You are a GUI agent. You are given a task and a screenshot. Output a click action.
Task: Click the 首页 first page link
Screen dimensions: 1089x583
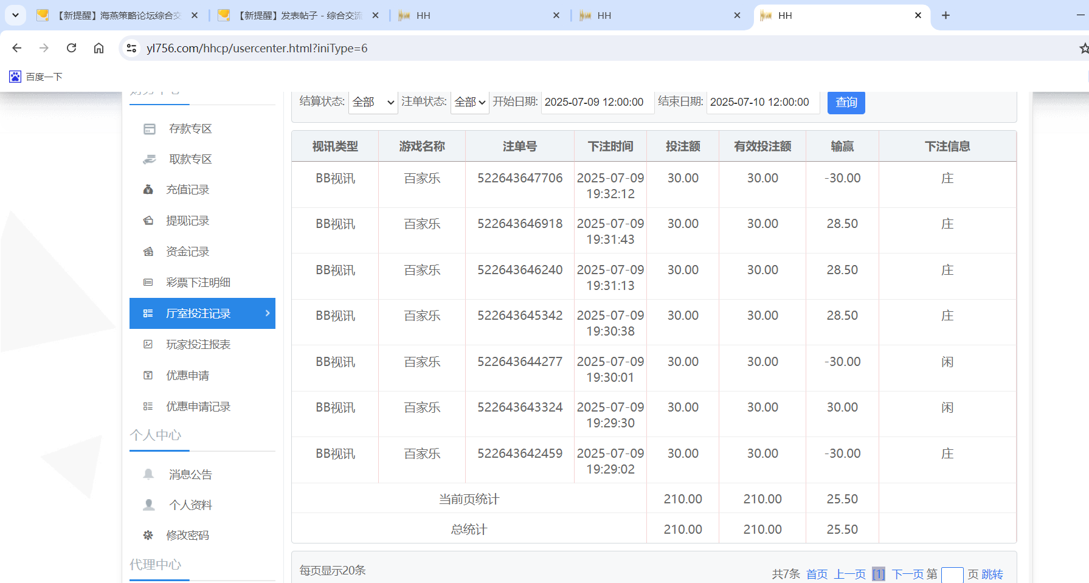[x=817, y=573]
